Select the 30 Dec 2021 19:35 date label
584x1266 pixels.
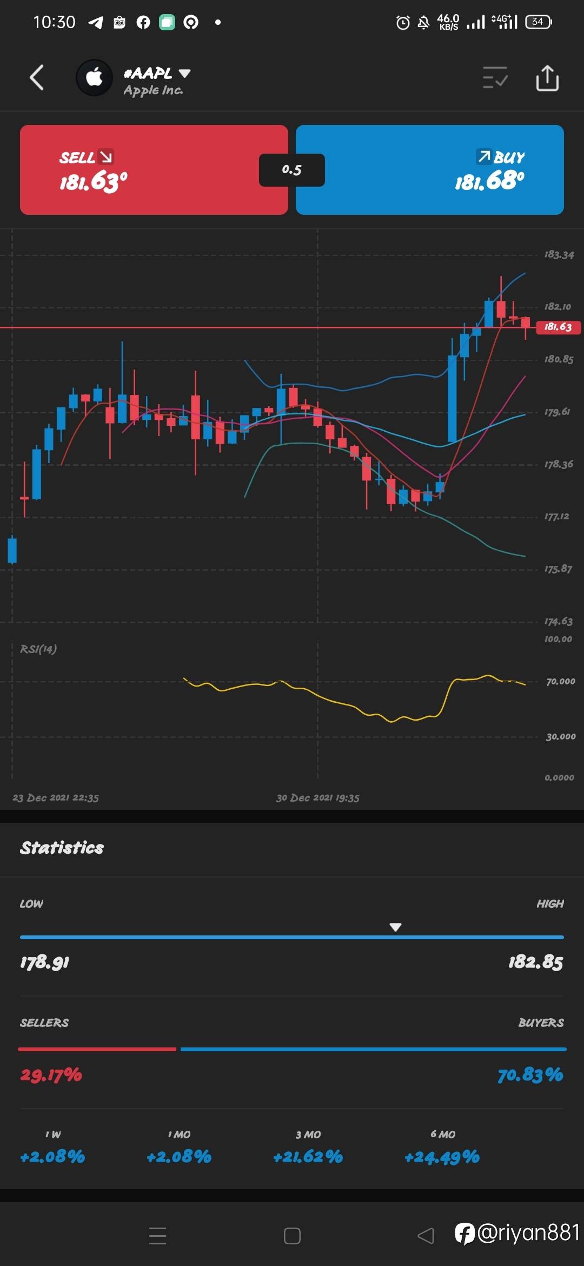[317, 797]
